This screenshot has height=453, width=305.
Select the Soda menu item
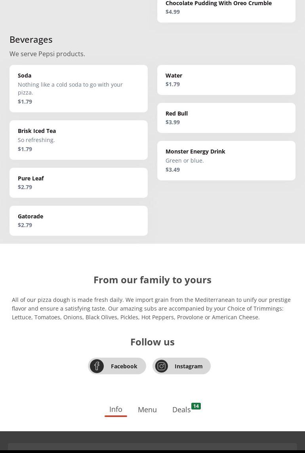pos(78,88)
